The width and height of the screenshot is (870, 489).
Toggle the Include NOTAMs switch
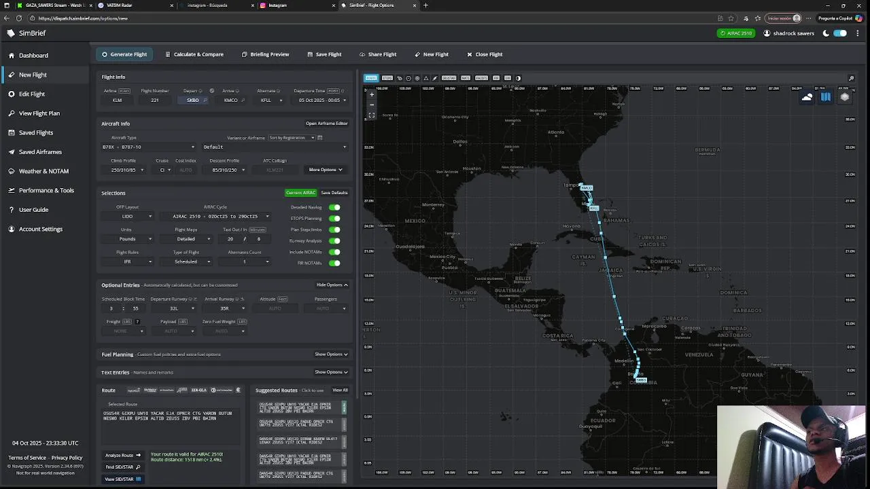[x=334, y=252]
